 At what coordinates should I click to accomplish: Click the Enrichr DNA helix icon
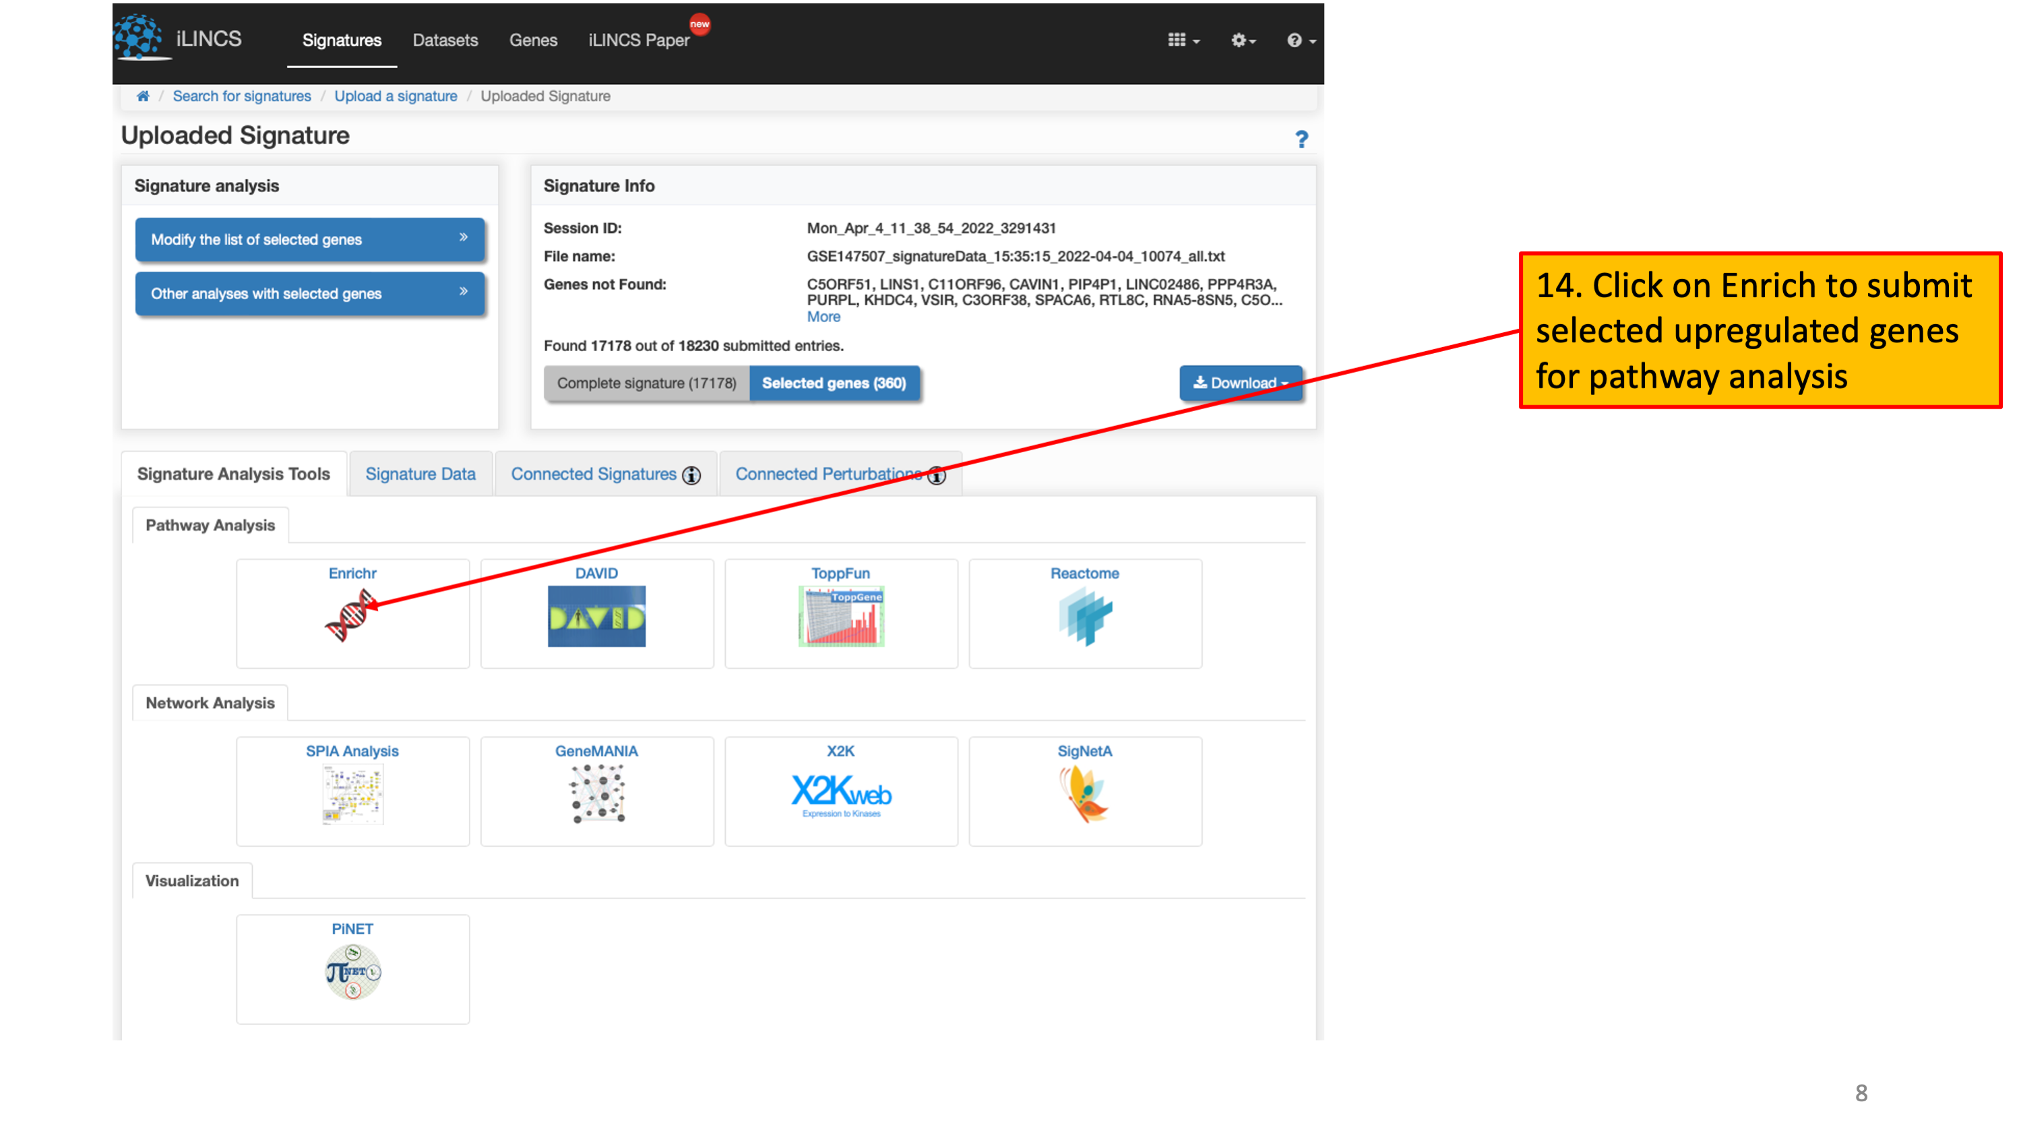click(x=350, y=617)
